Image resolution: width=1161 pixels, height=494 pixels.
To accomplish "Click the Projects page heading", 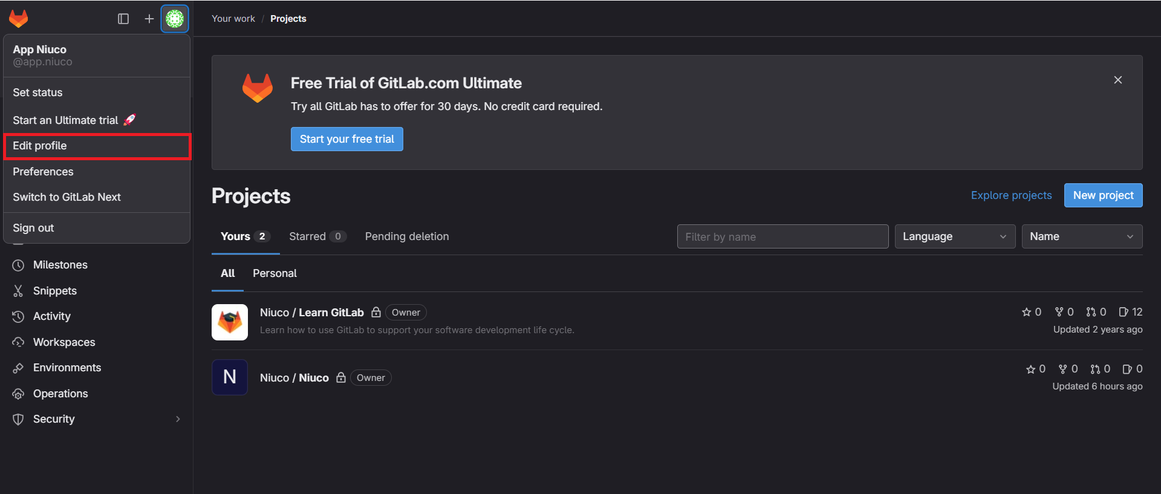I will 251,196.
